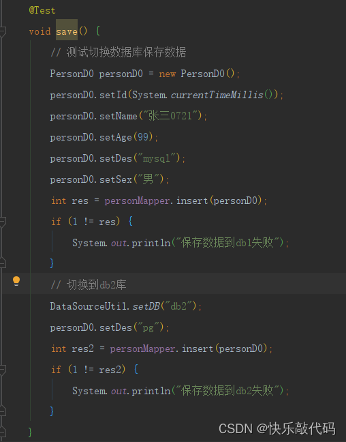Viewport: 346px width, 442px height.
Task: Collapse the second if (res2) fold marker
Action: pos(2,370)
